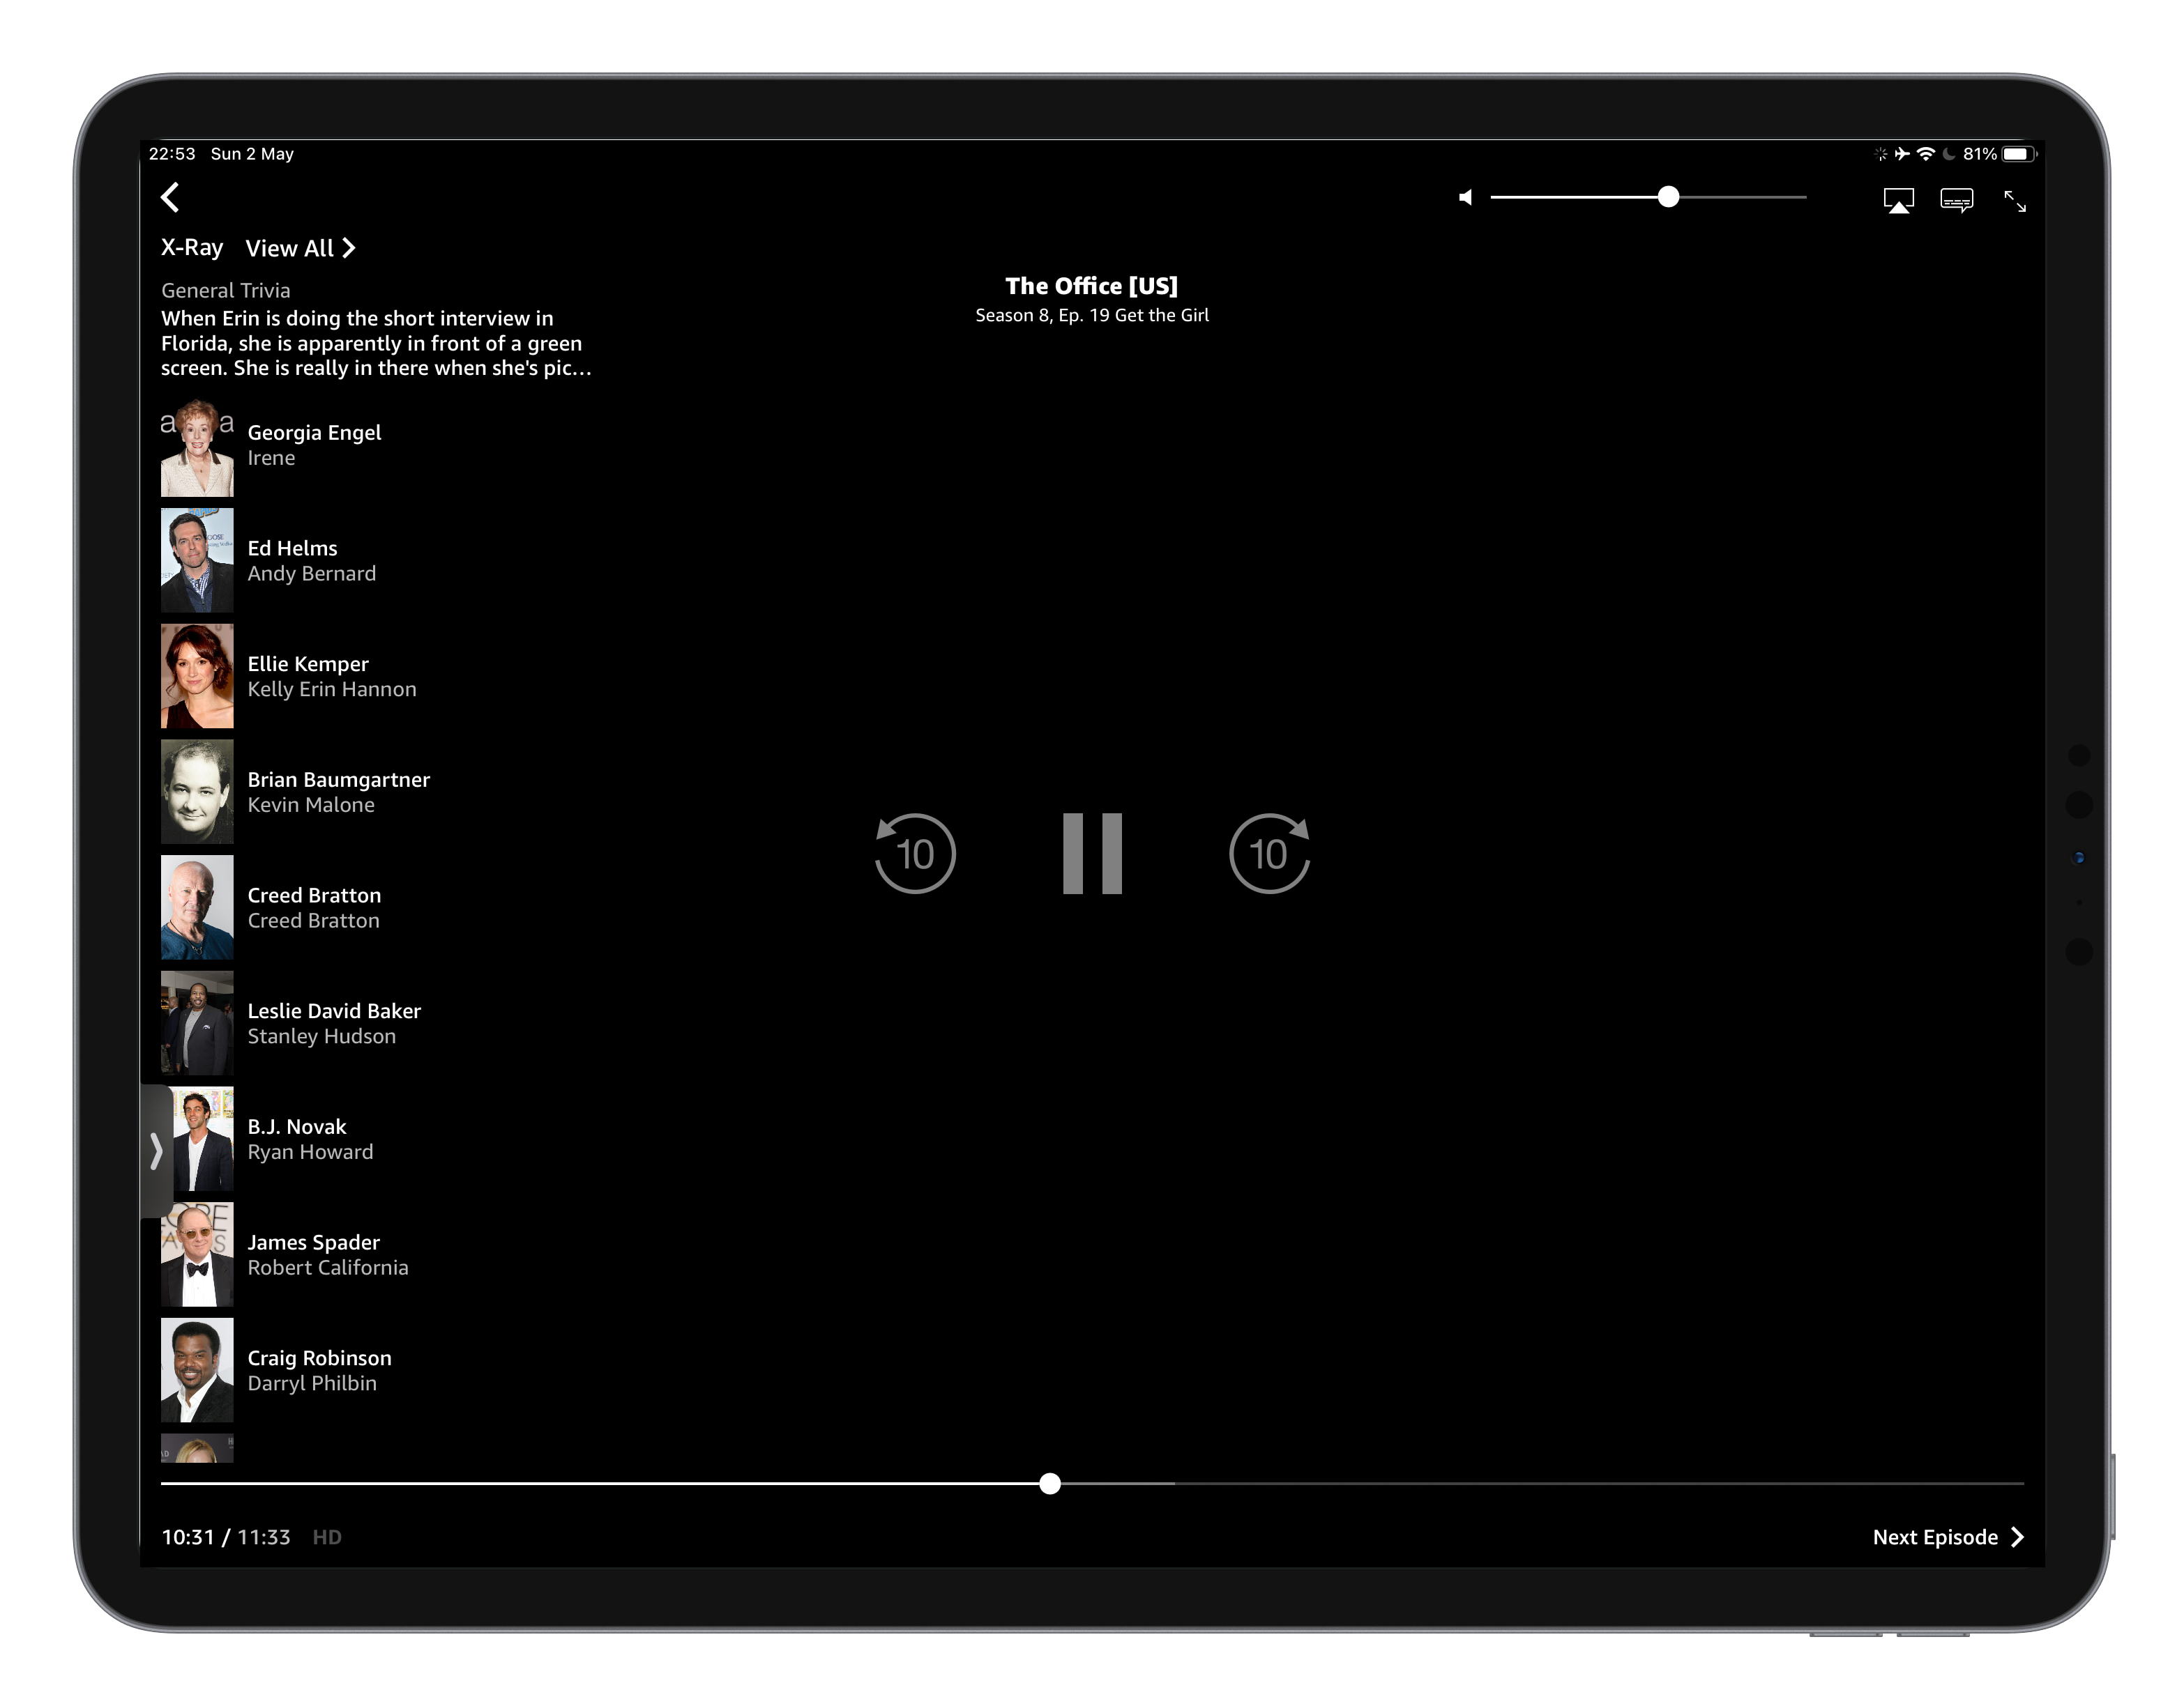Open Ed Helms' photo thumbnail

tap(197, 560)
